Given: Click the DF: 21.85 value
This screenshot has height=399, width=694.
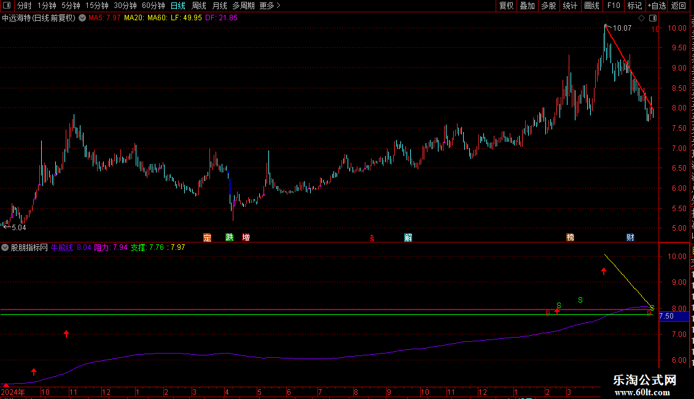Looking at the screenshot, I should pyautogui.click(x=221, y=18).
